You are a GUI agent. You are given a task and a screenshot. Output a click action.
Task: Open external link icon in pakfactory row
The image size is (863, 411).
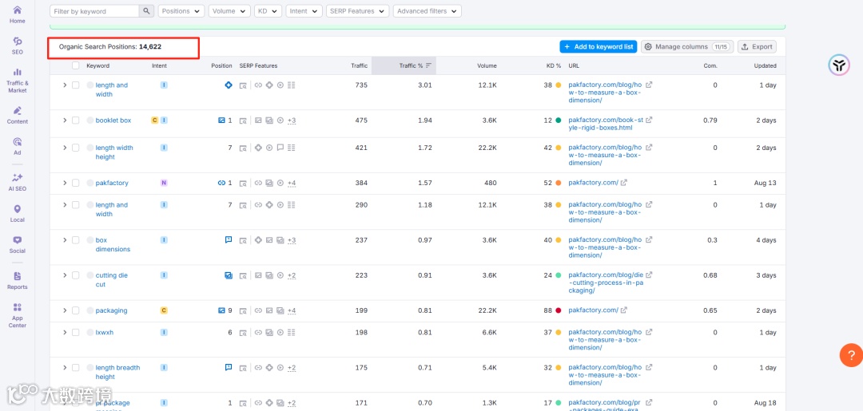coord(623,183)
